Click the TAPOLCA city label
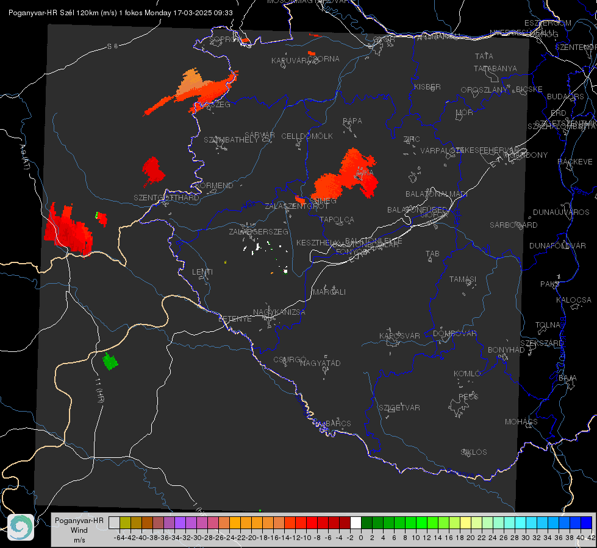The width and height of the screenshot is (597, 548). click(337, 219)
